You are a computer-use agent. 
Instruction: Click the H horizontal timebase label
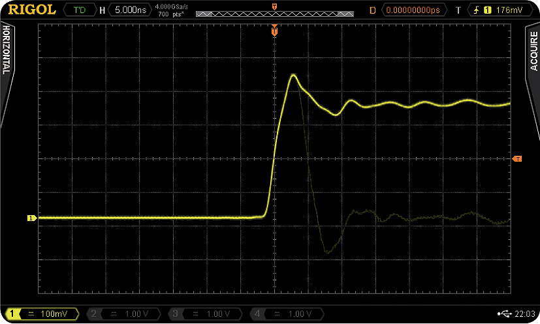[x=102, y=10]
